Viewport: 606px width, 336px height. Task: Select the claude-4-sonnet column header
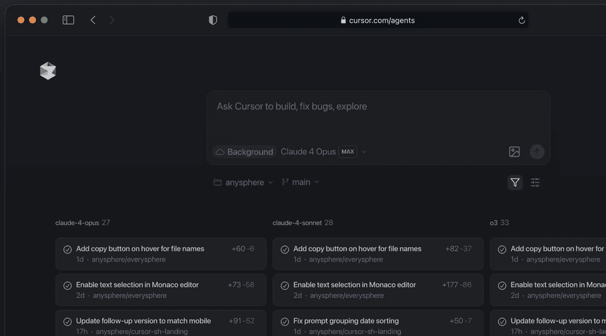[x=297, y=223]
